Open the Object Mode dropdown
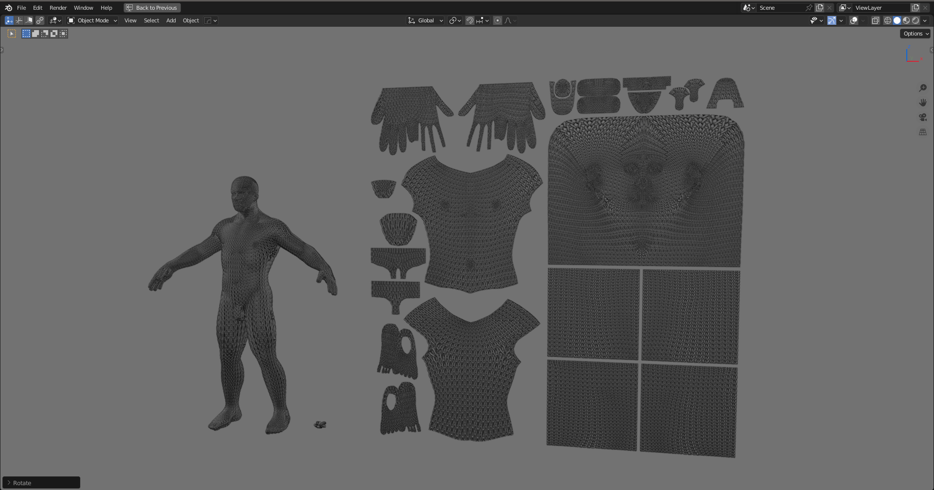934x490 pixels. (92, 20)
